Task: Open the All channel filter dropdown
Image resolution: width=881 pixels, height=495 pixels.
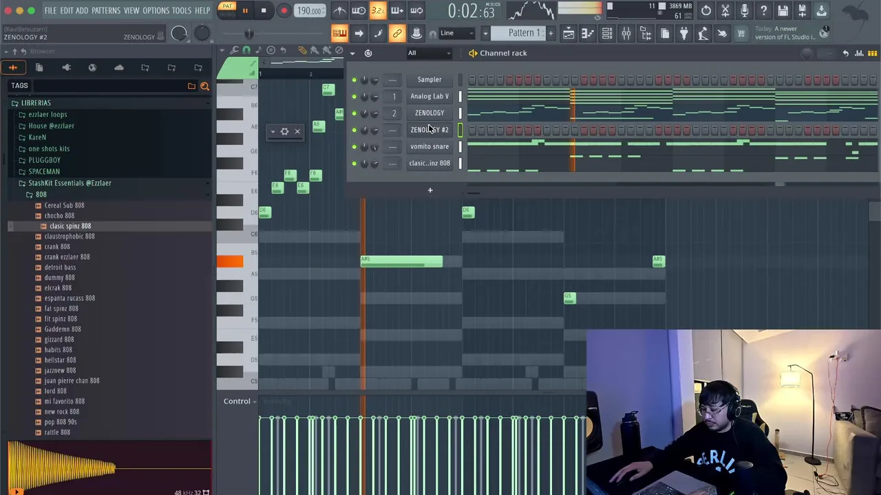Action: [429, 53]
